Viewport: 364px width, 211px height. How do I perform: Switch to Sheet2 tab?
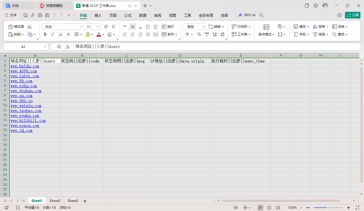coord(55,201)
